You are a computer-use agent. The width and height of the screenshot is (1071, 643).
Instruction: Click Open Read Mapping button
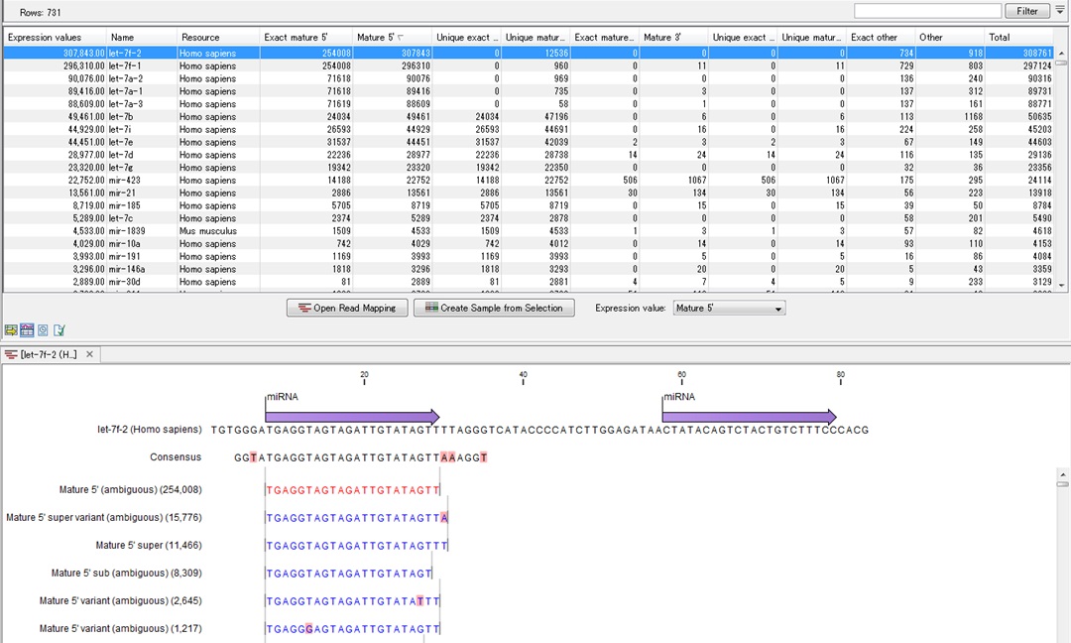click(x=347, y=308)
